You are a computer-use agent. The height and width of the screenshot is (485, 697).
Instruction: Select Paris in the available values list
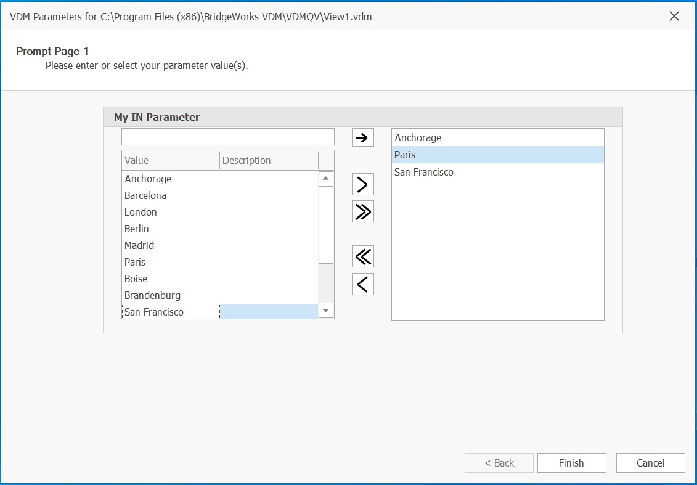pos(220,263)
